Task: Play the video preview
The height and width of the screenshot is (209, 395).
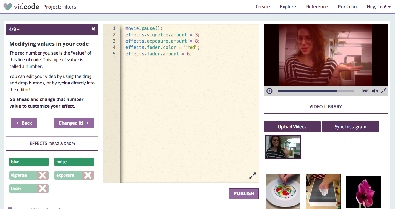Action: point(270,91)
